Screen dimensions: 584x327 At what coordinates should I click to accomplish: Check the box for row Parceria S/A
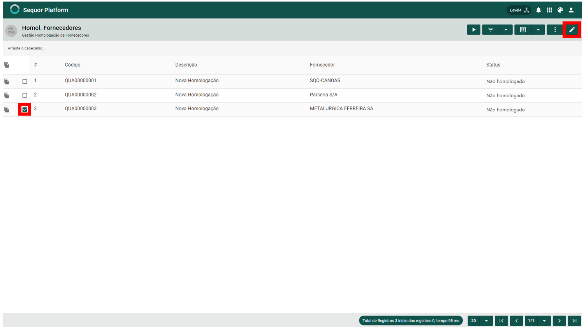pyautogui.click(x=25, y=95)
